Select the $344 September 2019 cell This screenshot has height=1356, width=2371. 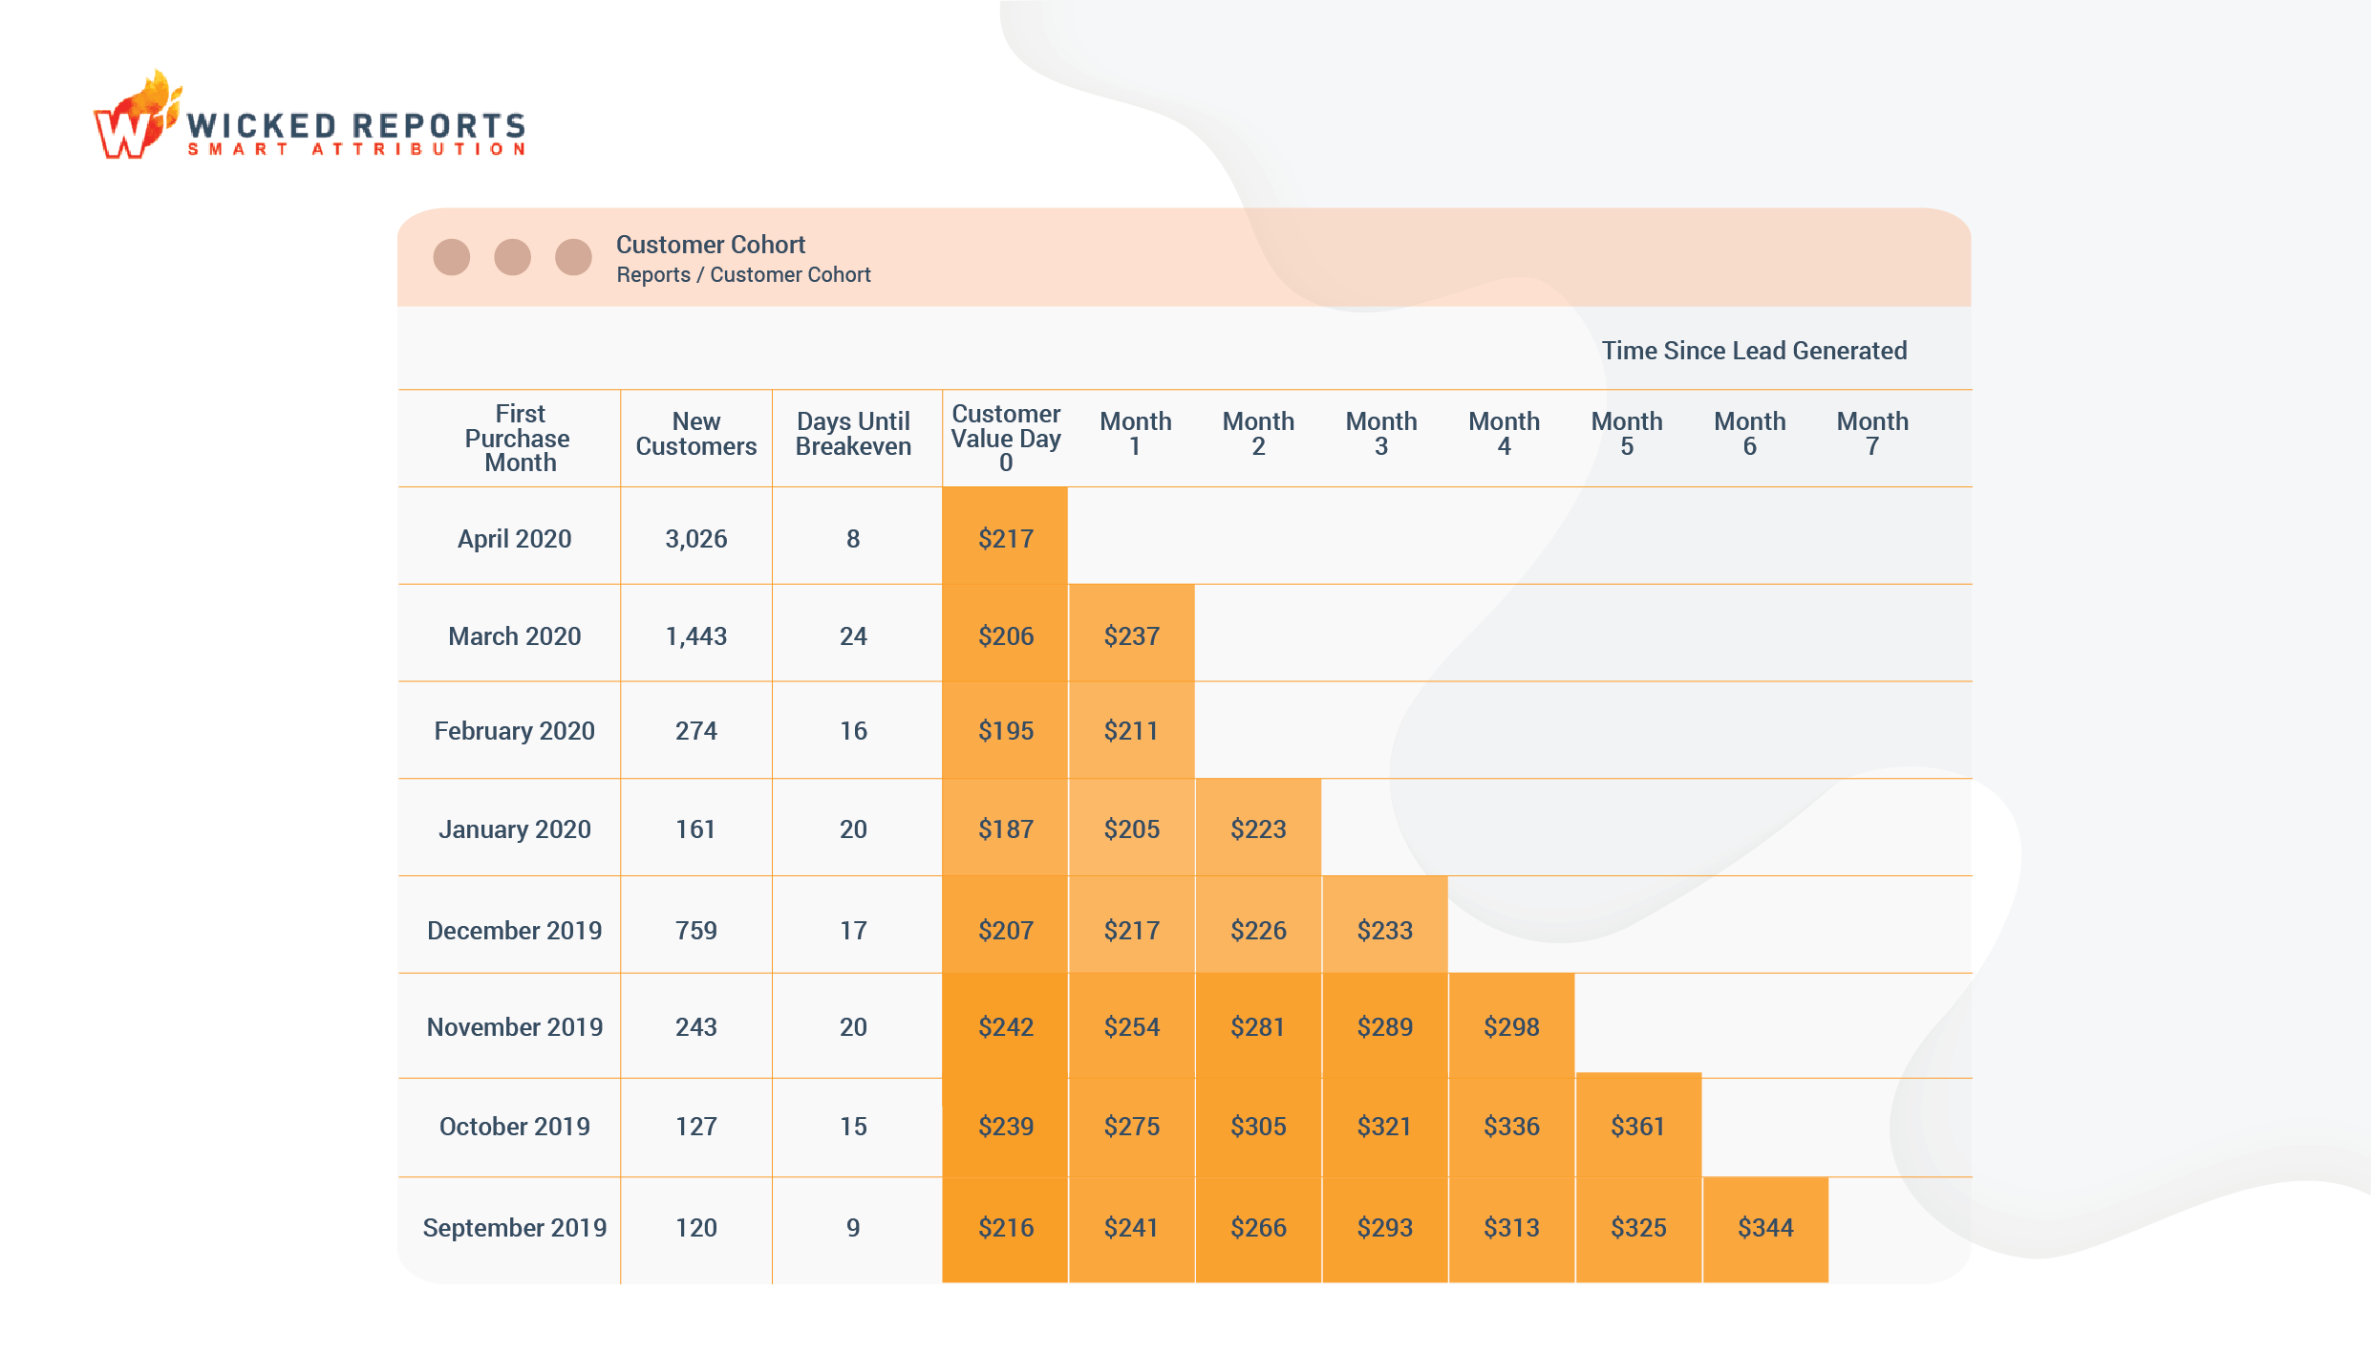tap(1764, 1228)
